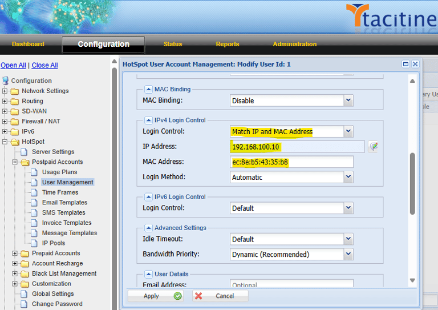
Task: Open Time Frames page
Action: click(60, 192)
